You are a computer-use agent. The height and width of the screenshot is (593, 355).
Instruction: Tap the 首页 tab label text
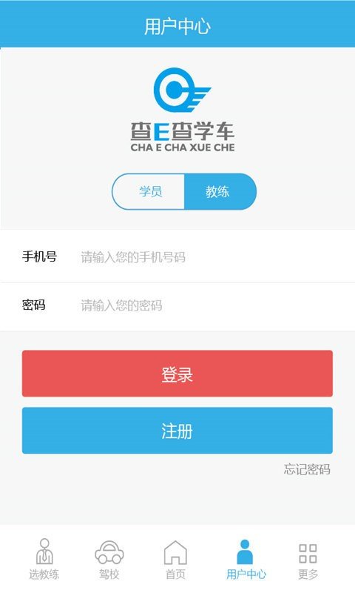click(x=175, y=574)
